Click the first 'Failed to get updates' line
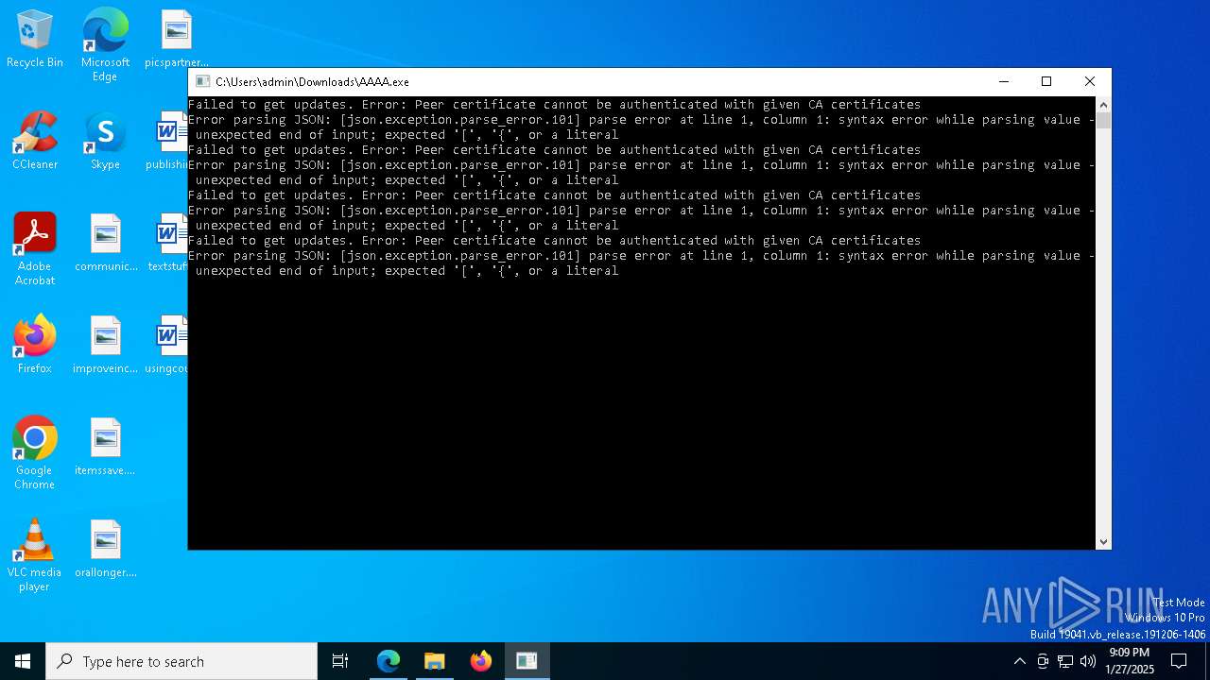The width and height of the screenshot is (1210, 680). point(554,105)
